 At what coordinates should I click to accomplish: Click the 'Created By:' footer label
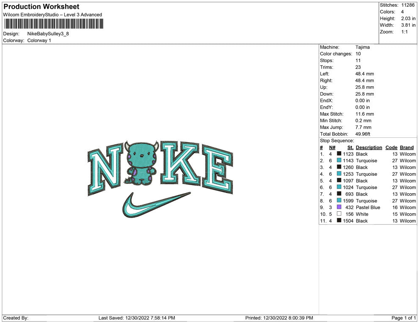[16, 318]
